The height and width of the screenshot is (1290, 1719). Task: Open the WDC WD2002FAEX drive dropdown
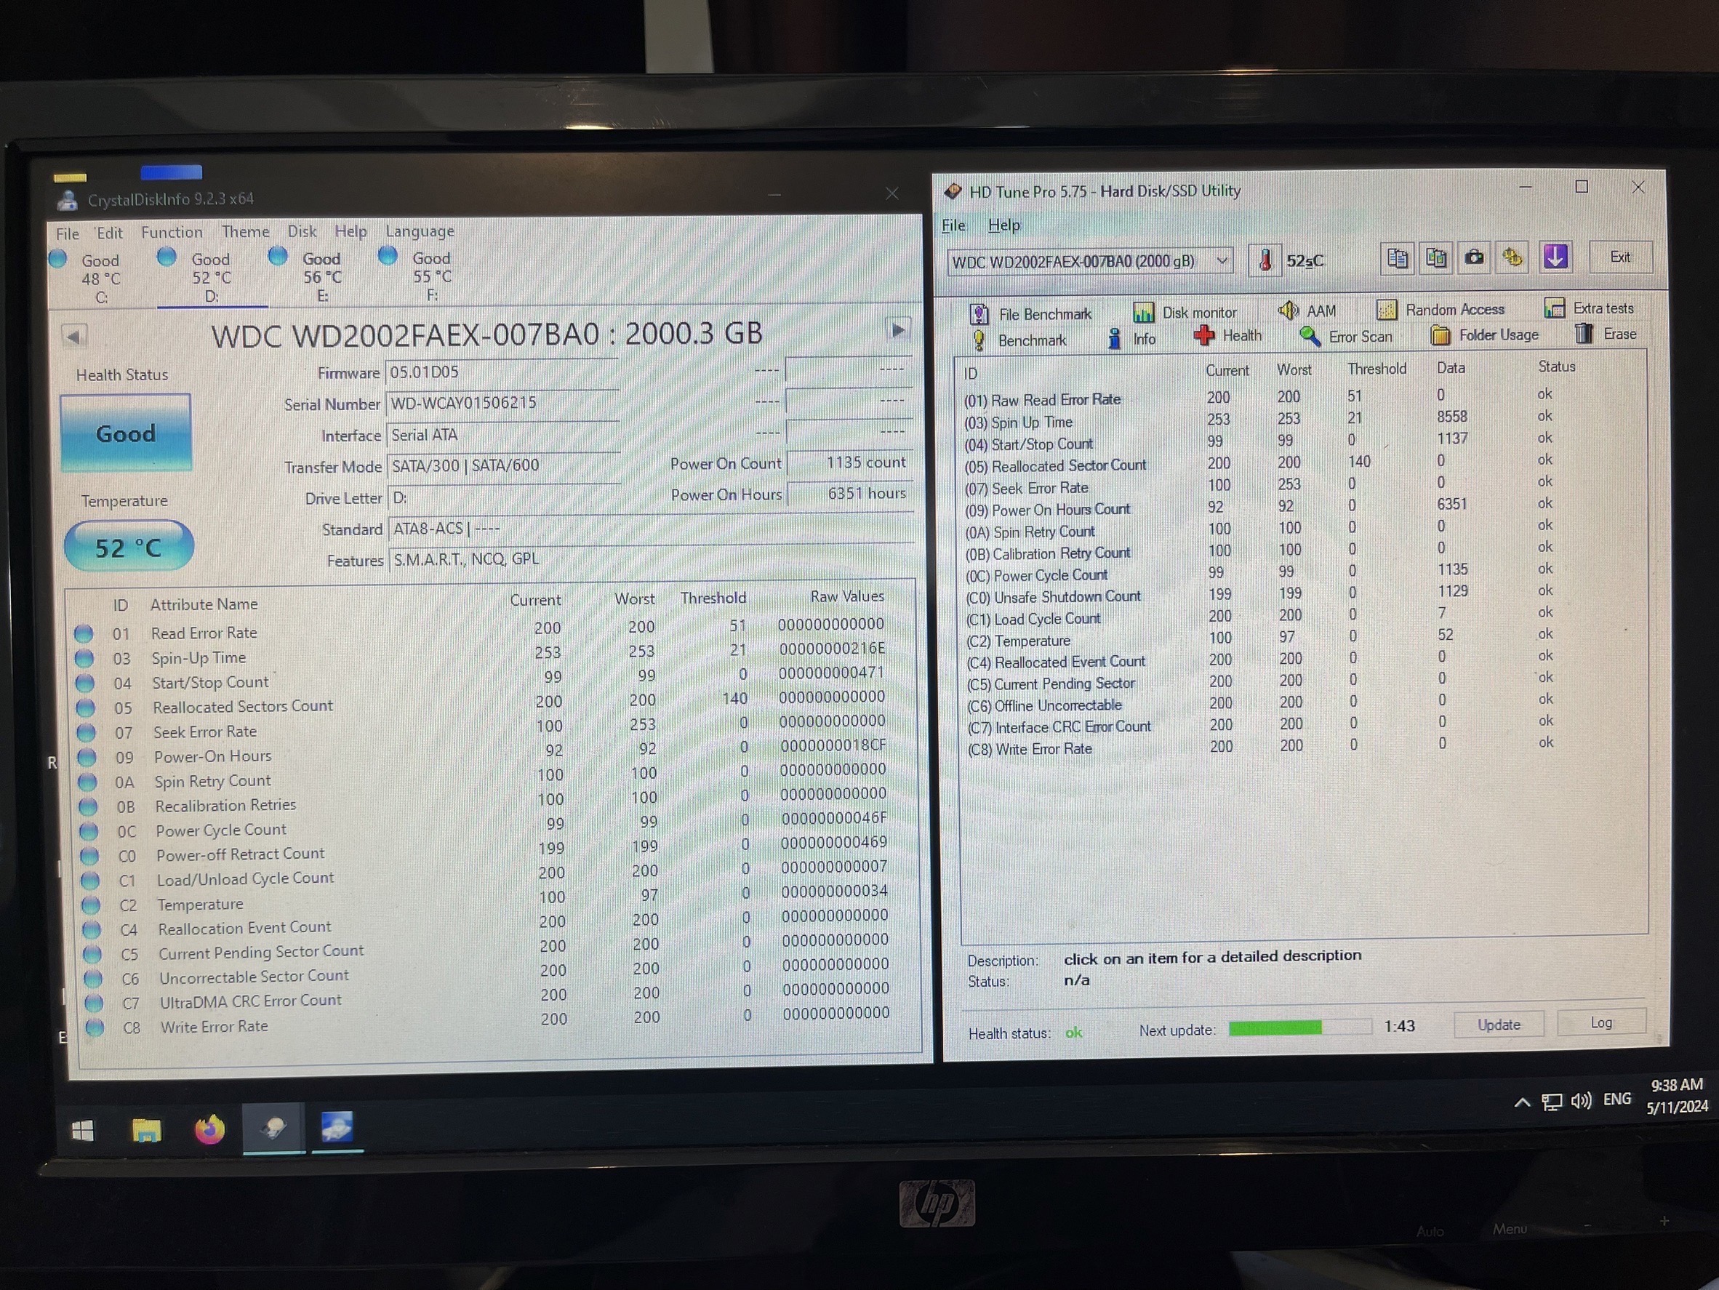click(1222, 261)
